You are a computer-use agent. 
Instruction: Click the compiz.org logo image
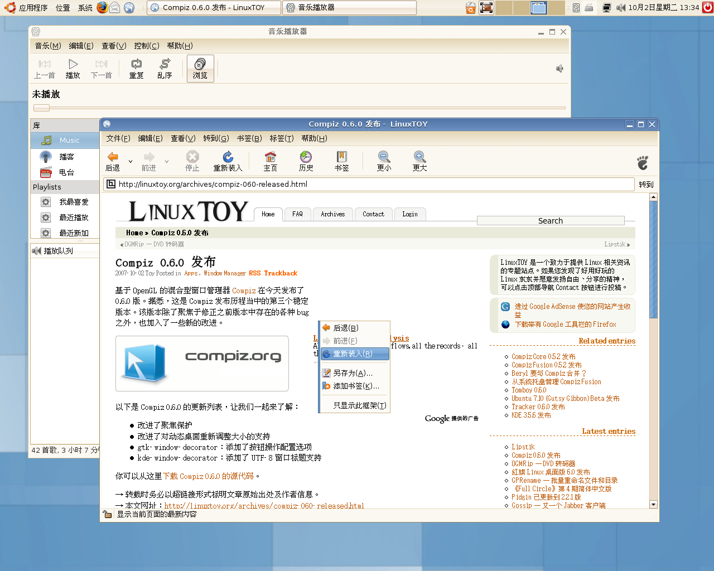[202, 364]
